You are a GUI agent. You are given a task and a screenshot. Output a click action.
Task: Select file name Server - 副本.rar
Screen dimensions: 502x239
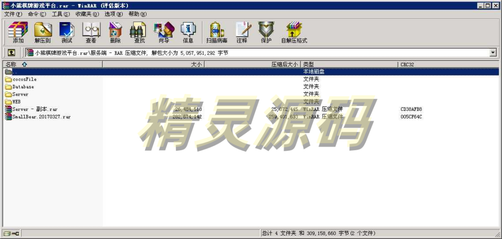(x=35, y=109)
